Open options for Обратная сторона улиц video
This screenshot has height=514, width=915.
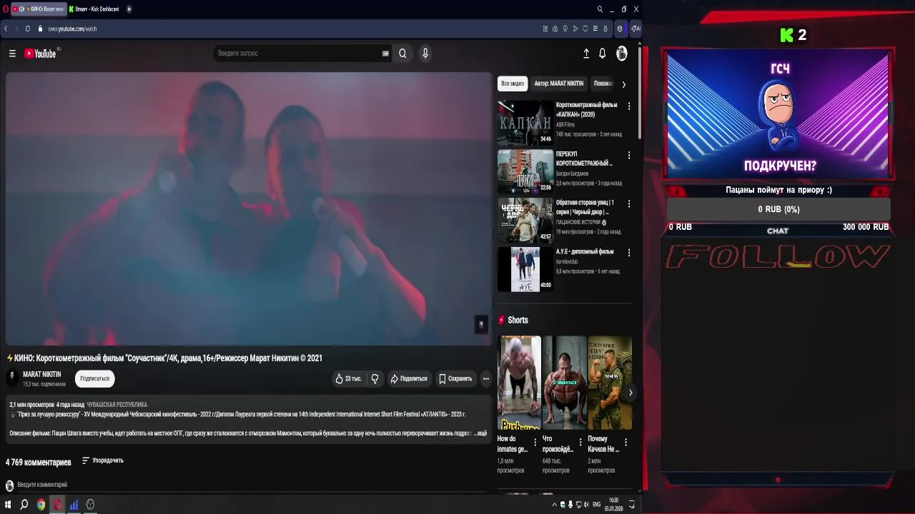[629, 203]
